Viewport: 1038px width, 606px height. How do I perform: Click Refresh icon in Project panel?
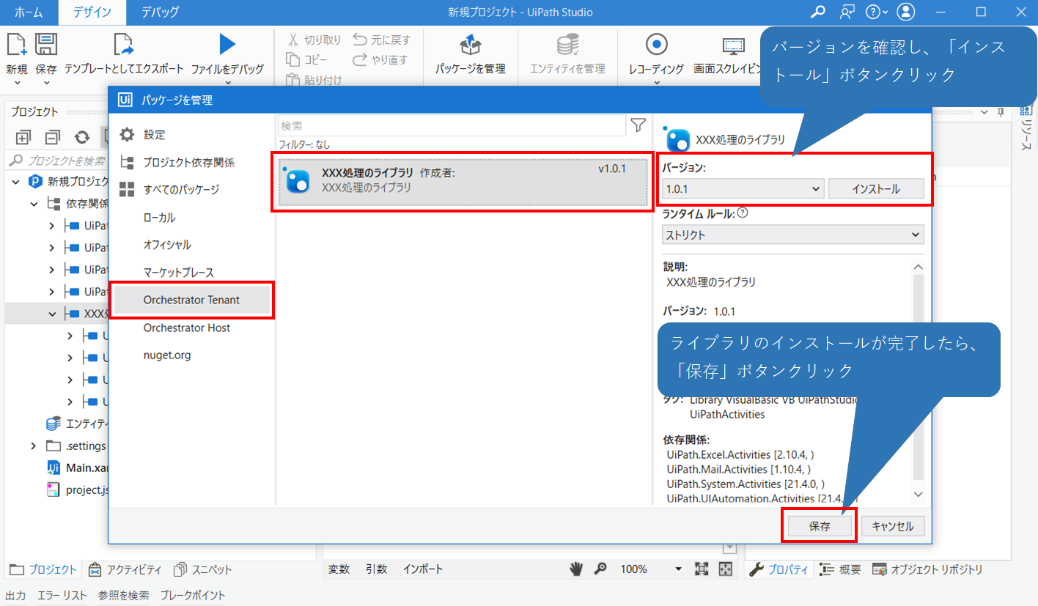tap(82, 137)
